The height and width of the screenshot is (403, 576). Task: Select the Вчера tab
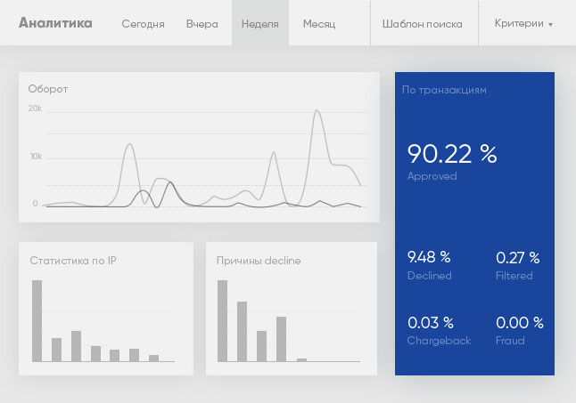click(202, 24)
